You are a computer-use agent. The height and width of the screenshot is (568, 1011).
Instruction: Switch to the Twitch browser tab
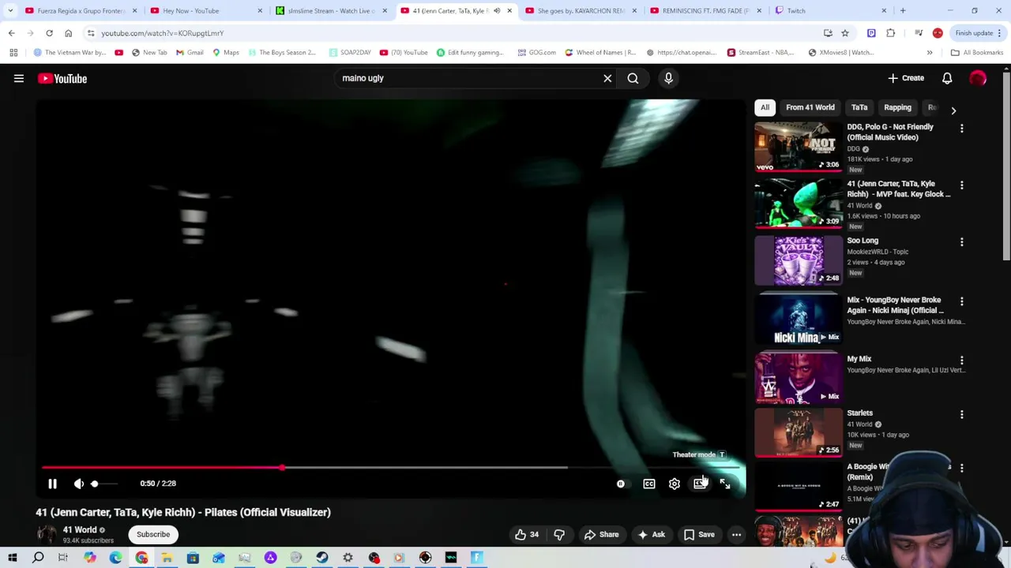click(829, 11)
